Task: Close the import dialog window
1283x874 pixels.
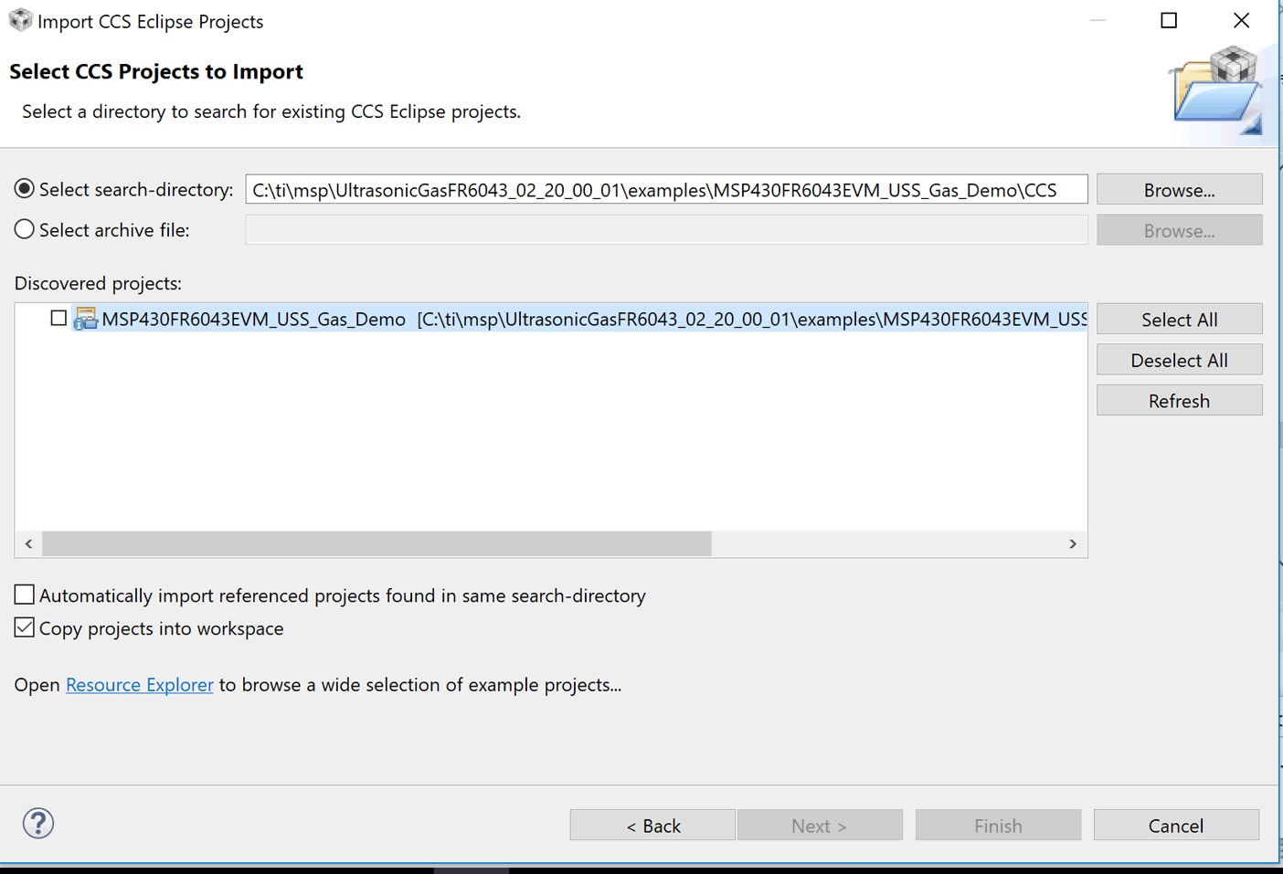Action: 1241,20
